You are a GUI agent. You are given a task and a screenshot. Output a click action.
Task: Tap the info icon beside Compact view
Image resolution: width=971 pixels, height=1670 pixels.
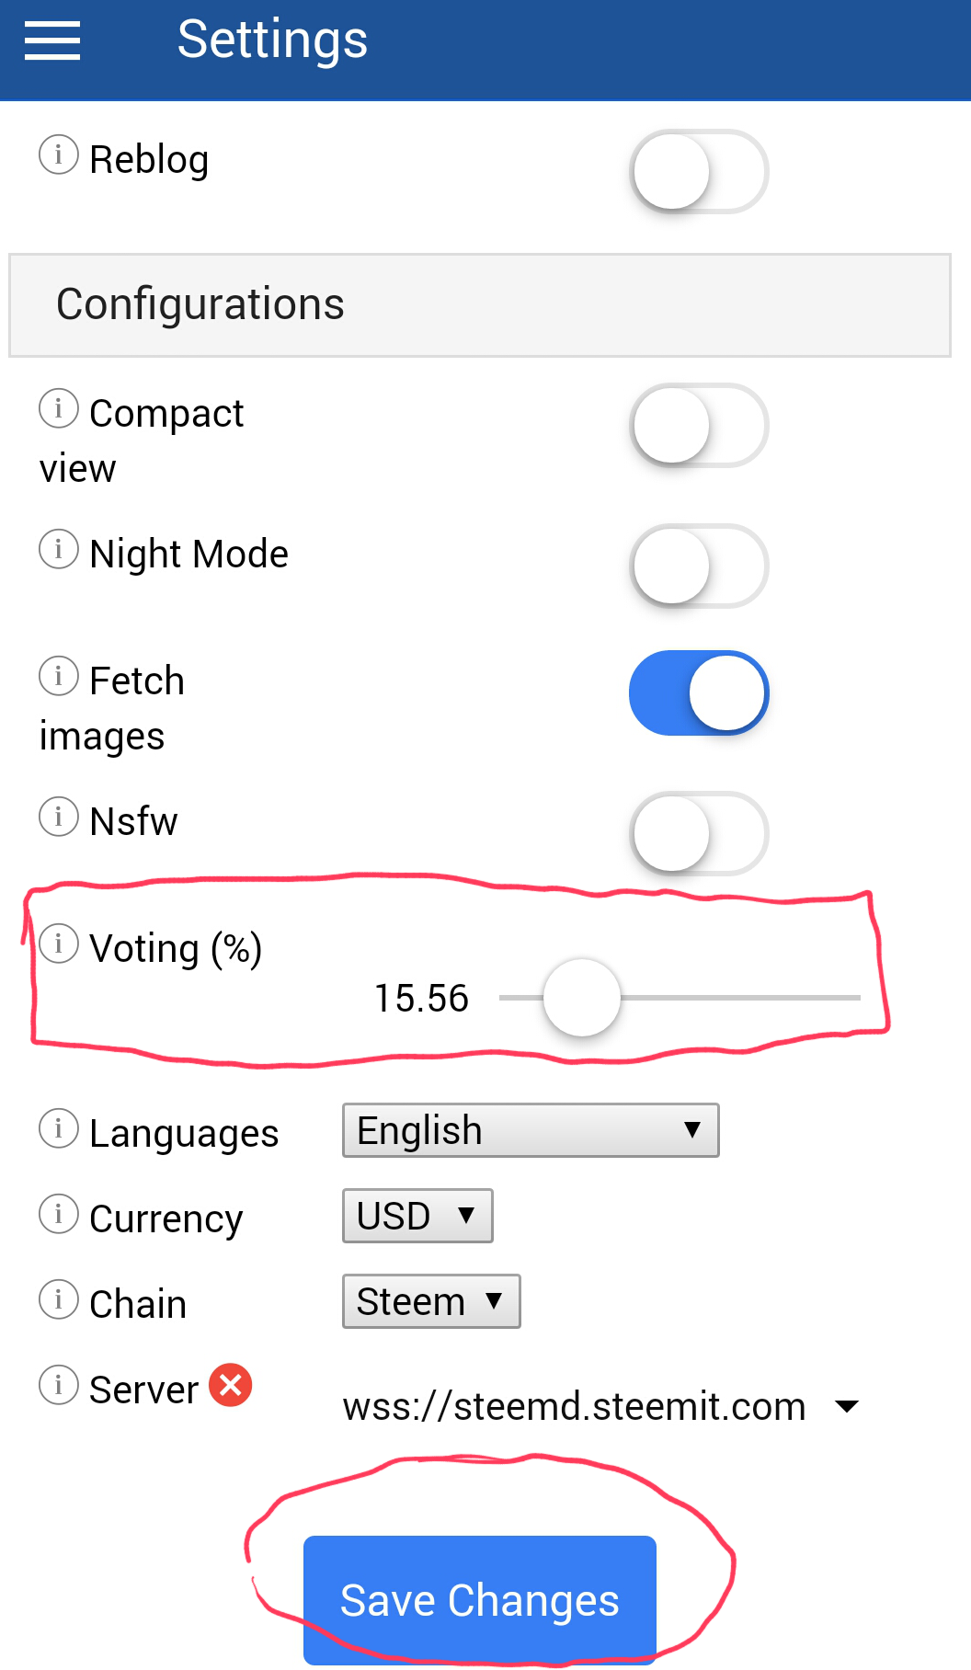pos(59,407)
